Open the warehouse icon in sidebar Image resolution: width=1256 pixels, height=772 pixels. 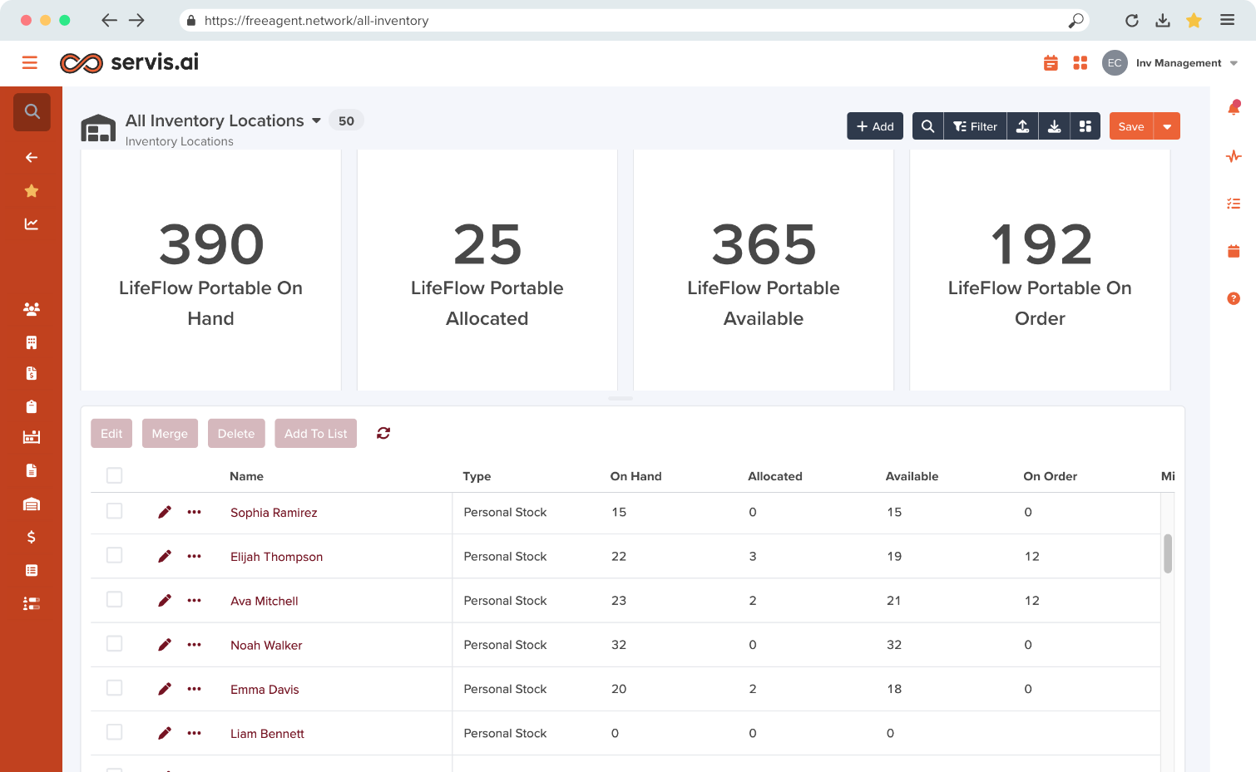click(32, 504)
